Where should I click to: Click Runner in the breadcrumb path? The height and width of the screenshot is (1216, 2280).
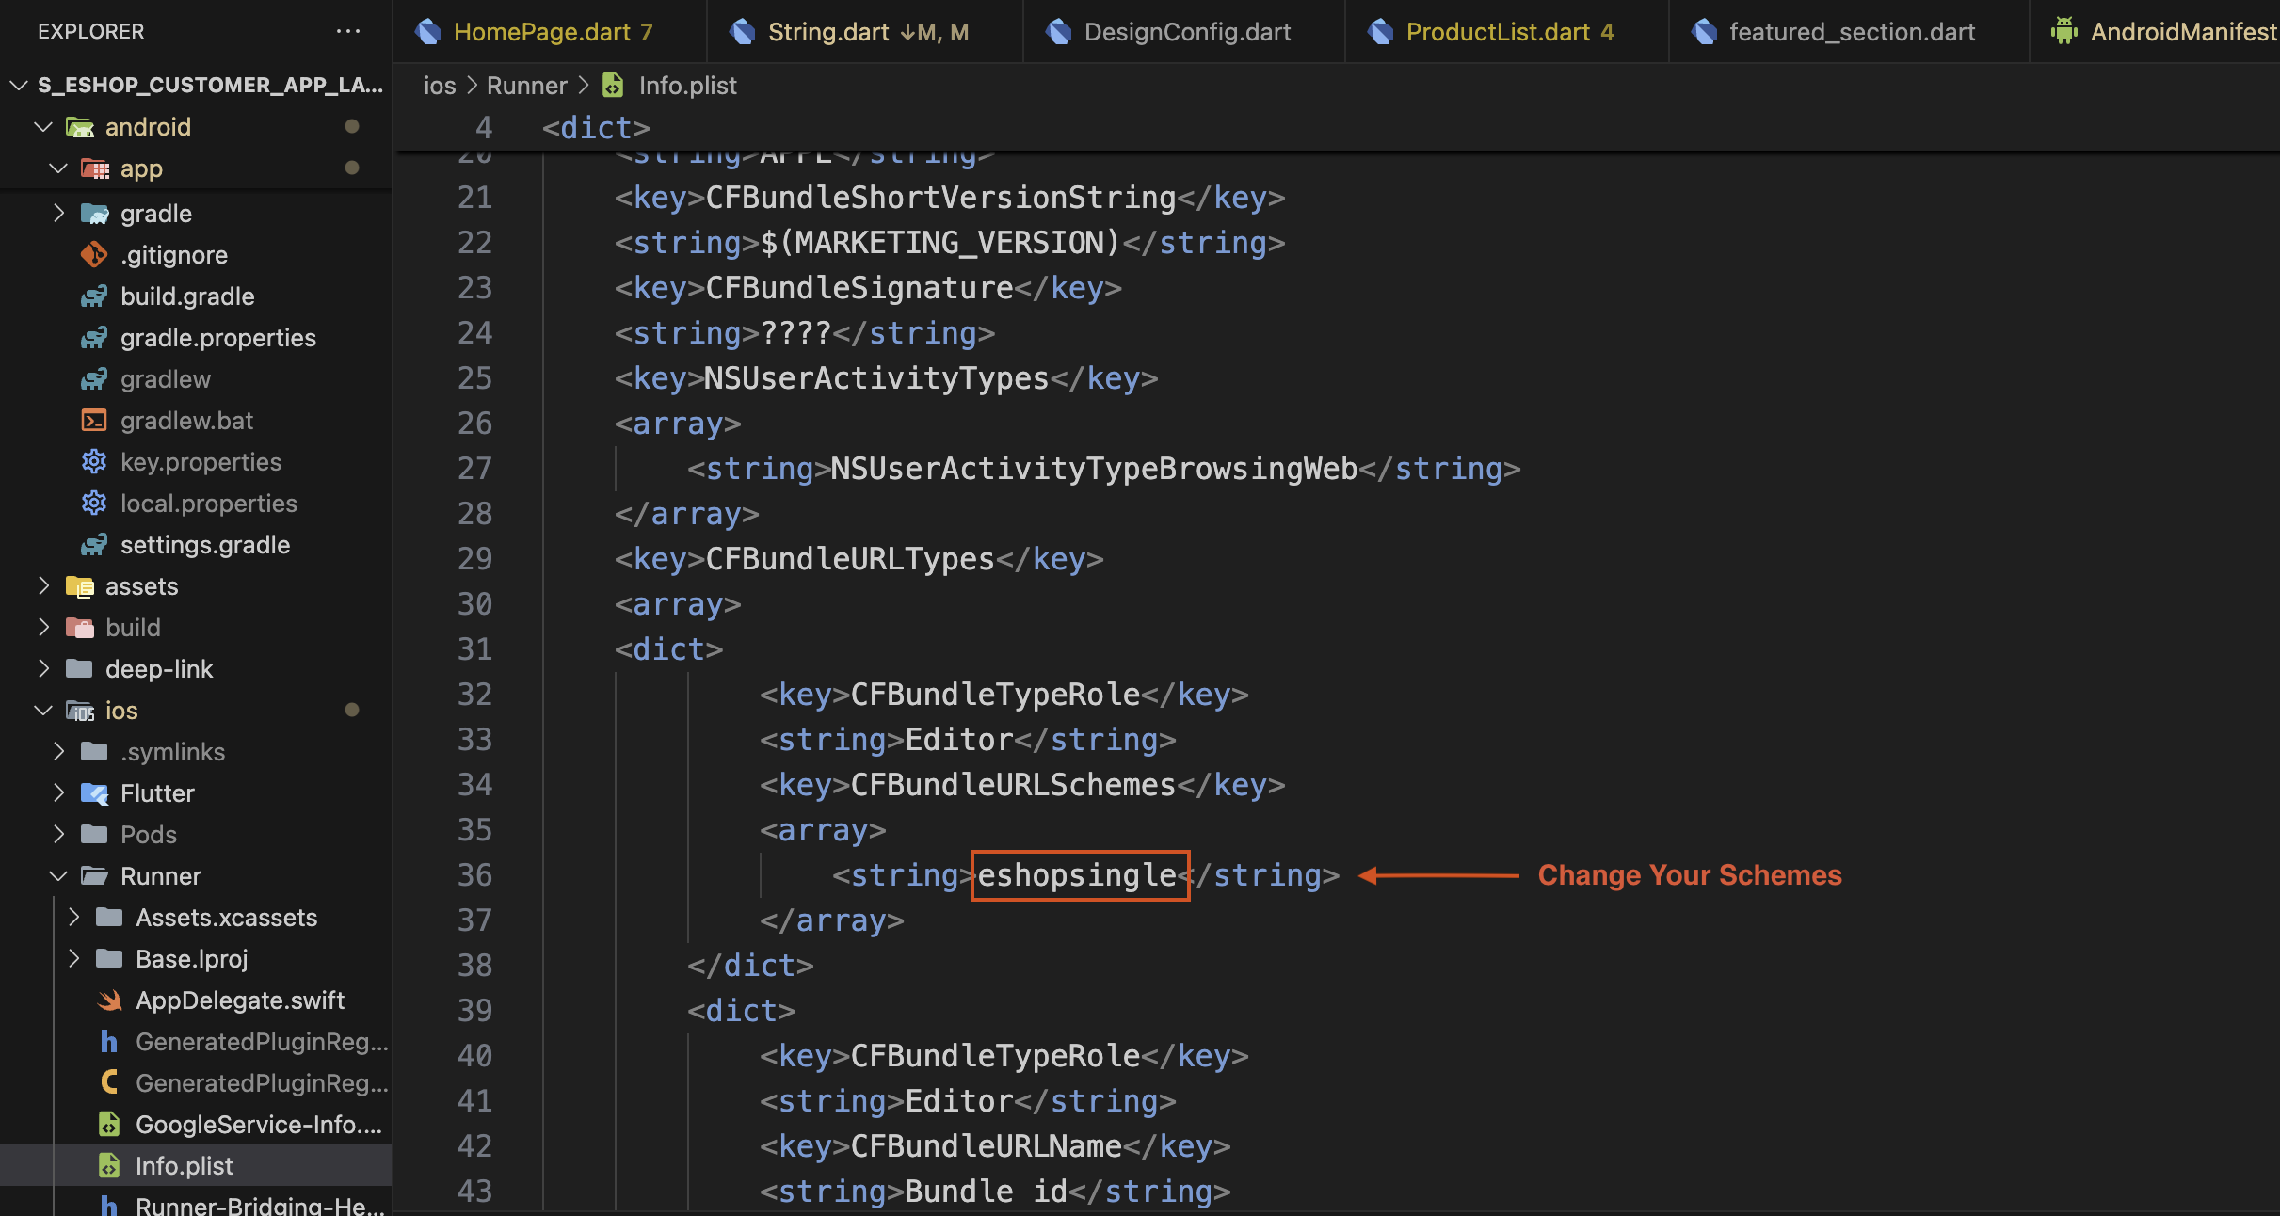pyautogui.click(x=526, y=86)
